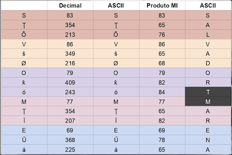Viewport: 232px width, 155px height.
Task: Select the dark highlighted M cell
Action: coord(208,102)
